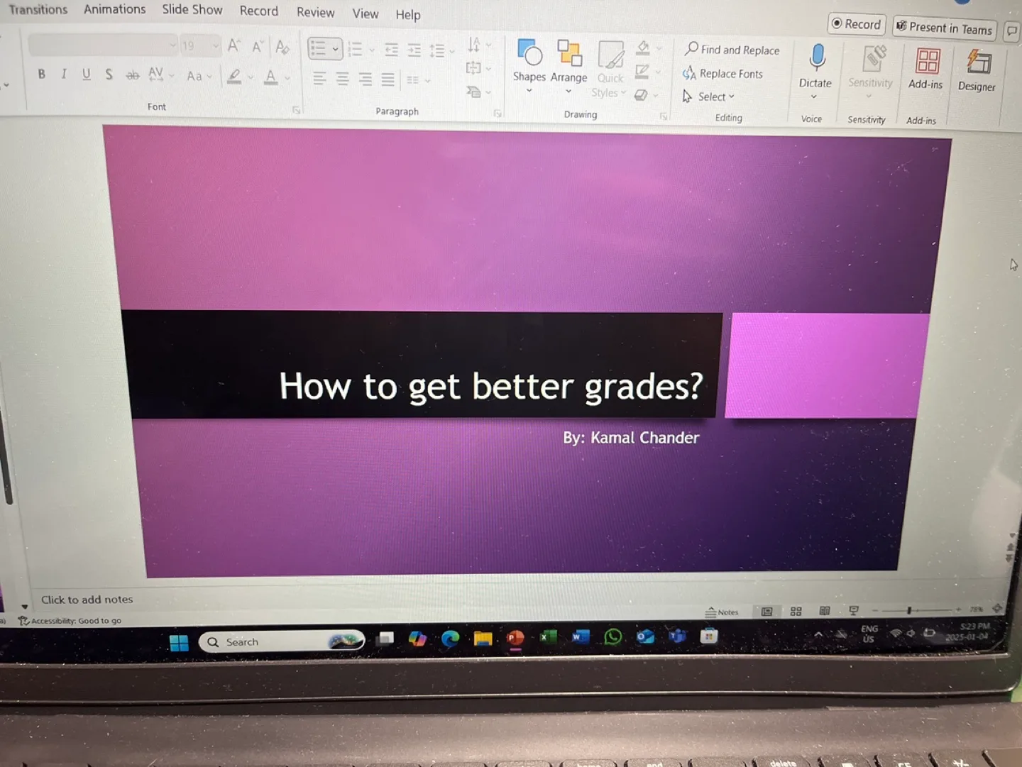Open Text Direction dropdown
The width and height of the screenshot is (1022, 767).
point(479,45)
